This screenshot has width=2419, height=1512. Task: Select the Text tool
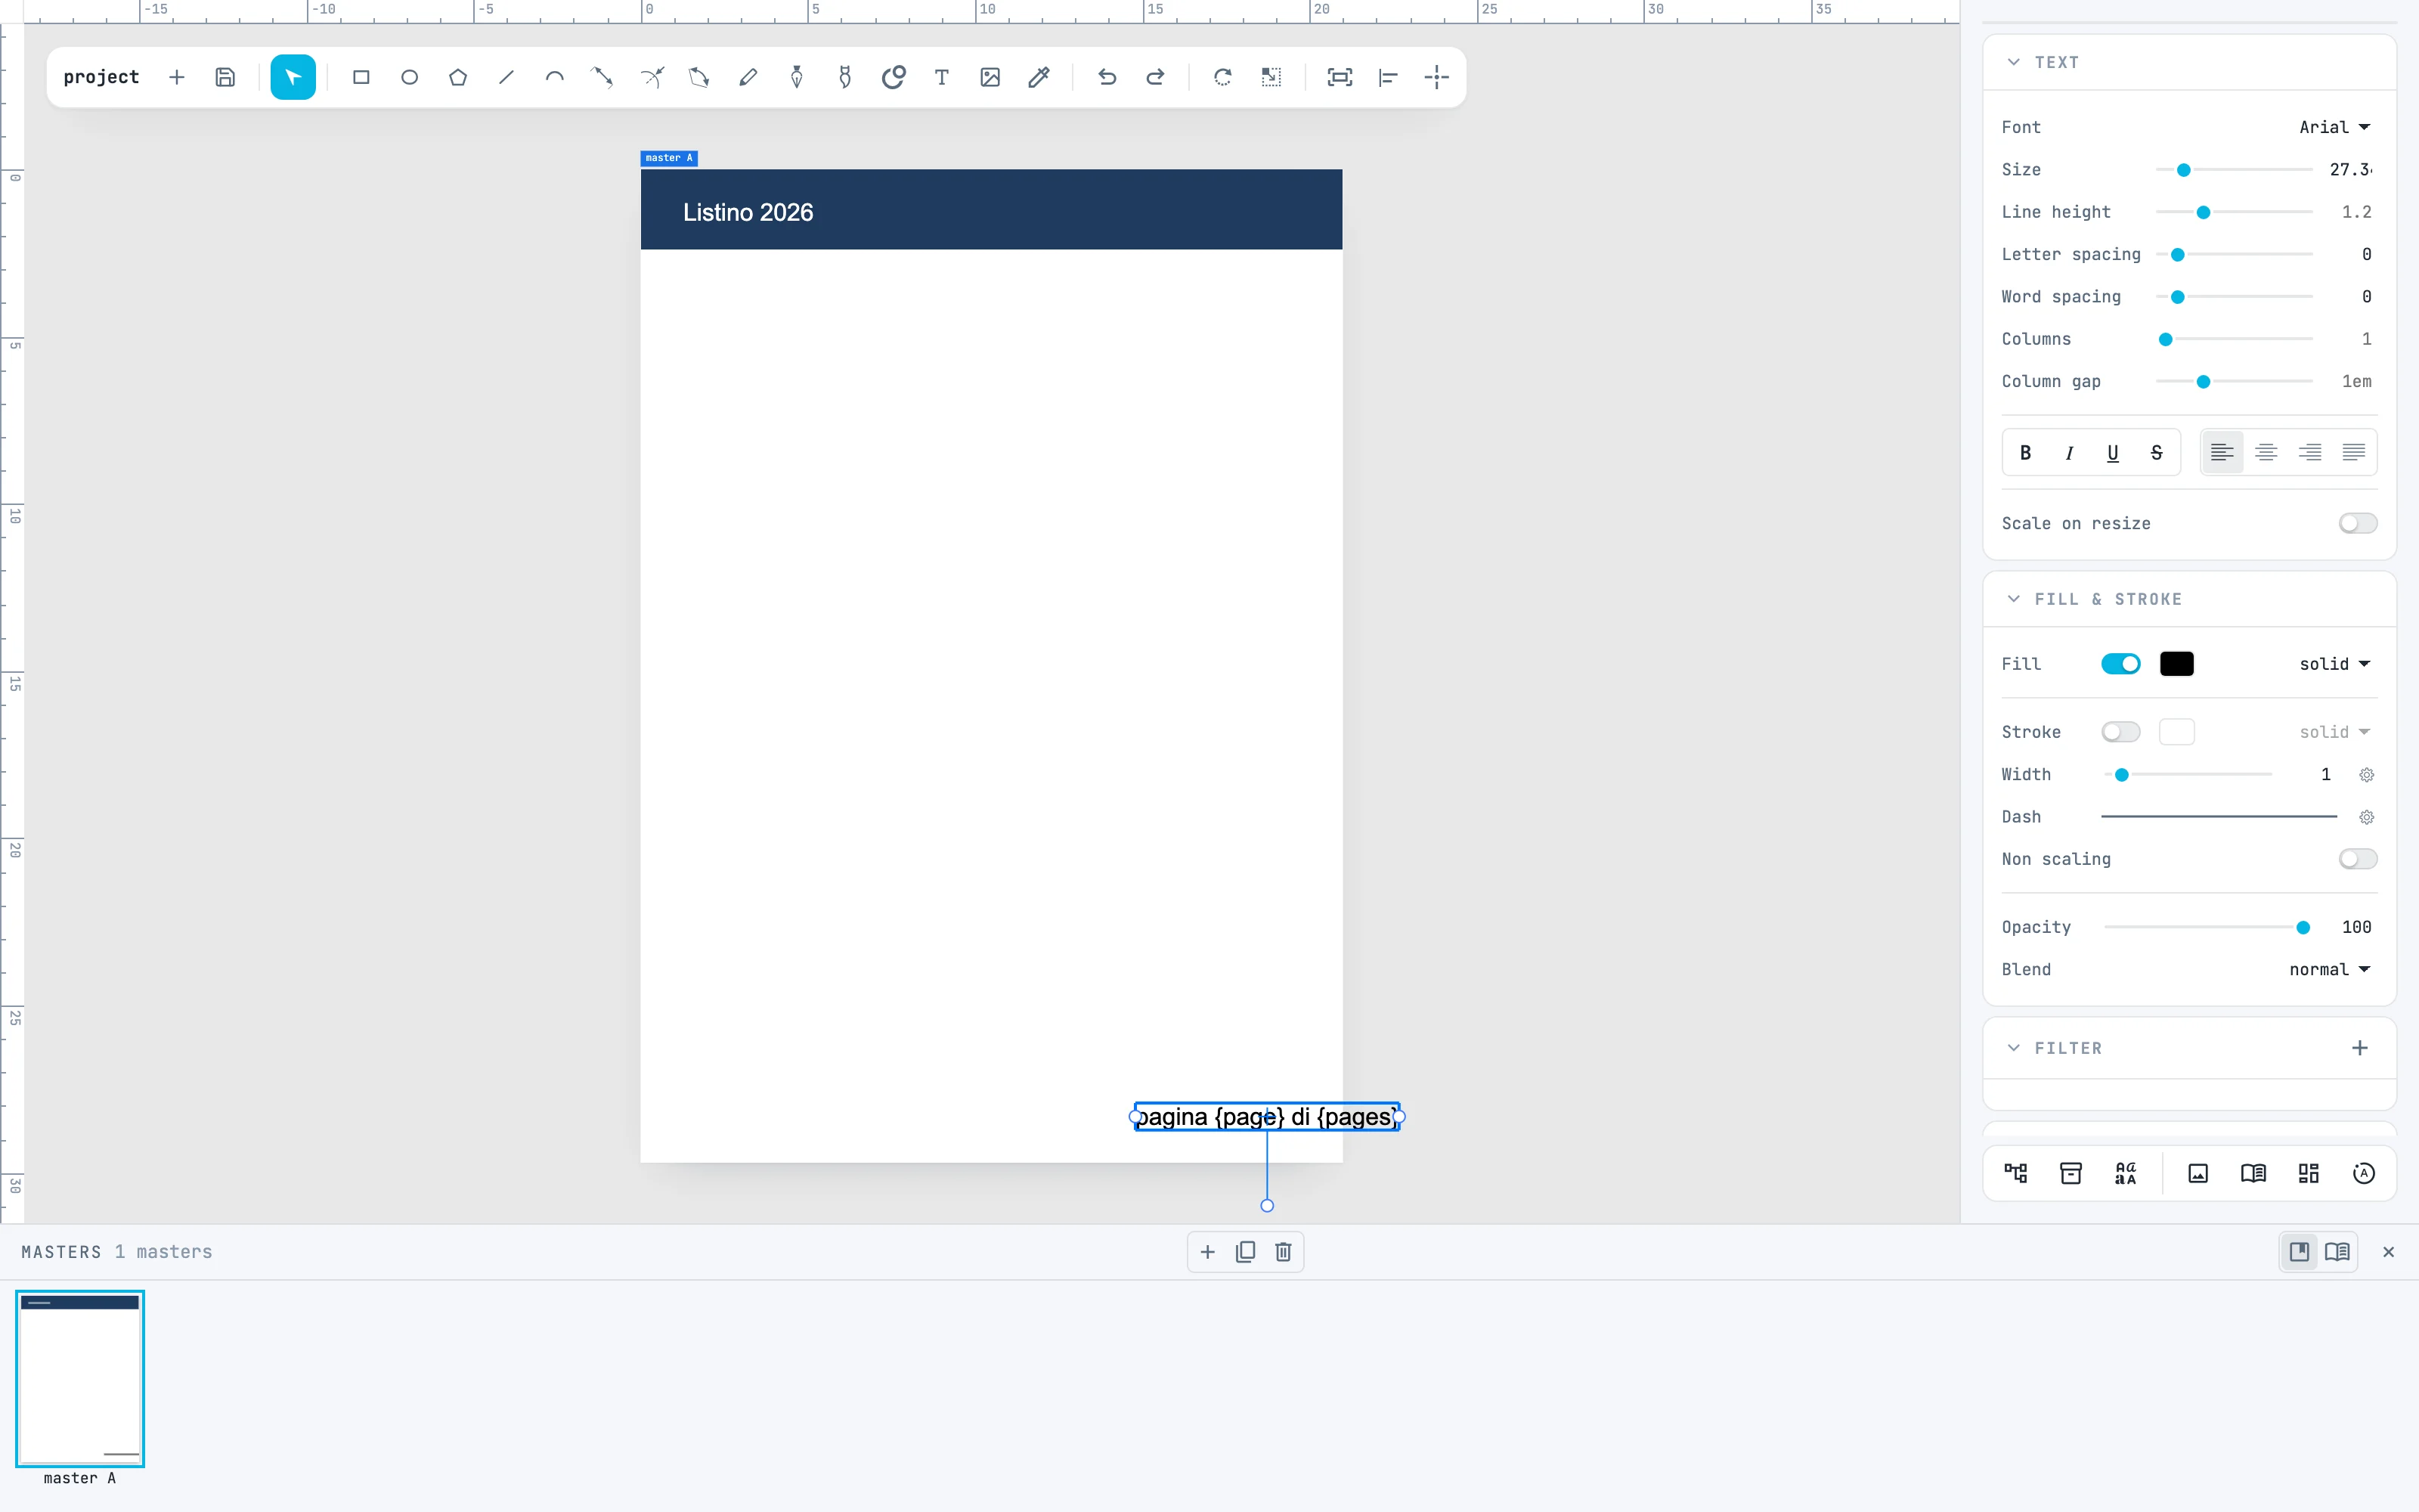point(942,77)
